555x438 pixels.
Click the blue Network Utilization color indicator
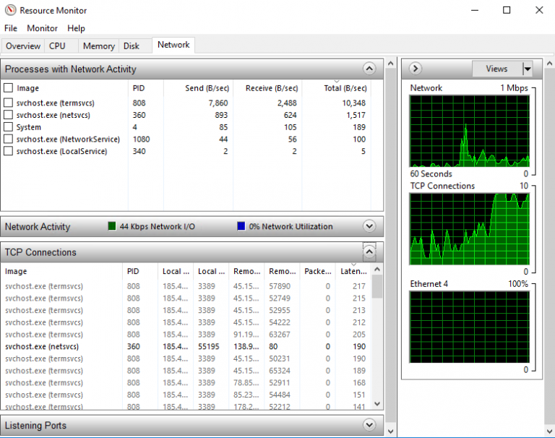[241, 227]
